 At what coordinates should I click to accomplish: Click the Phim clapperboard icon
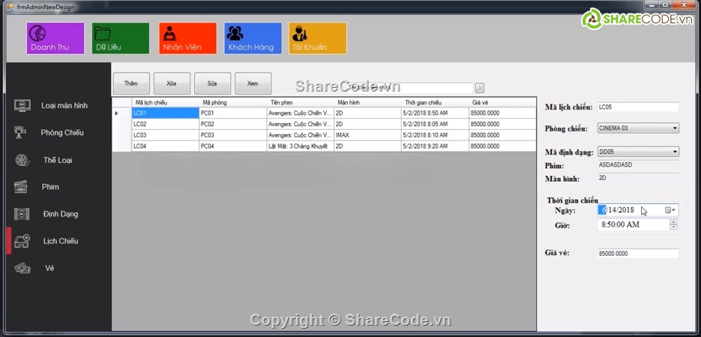tap(21, 187)
